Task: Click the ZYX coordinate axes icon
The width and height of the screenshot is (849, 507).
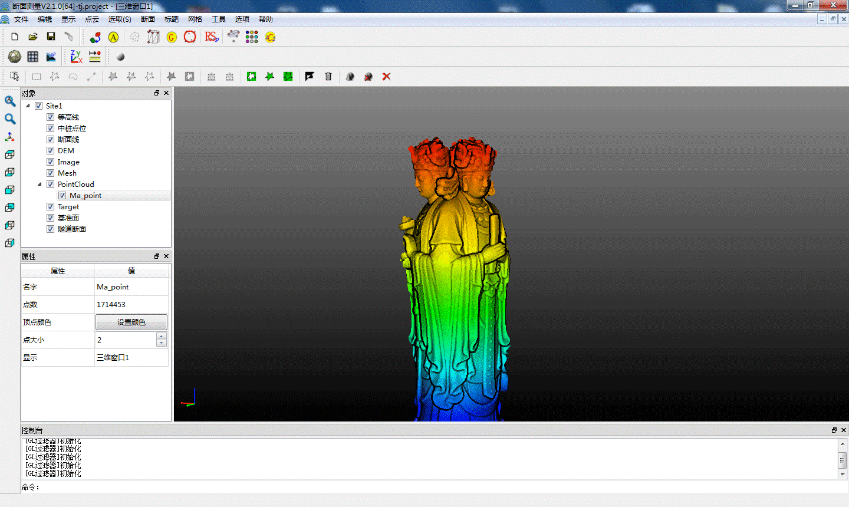Action: pos(76,57)
